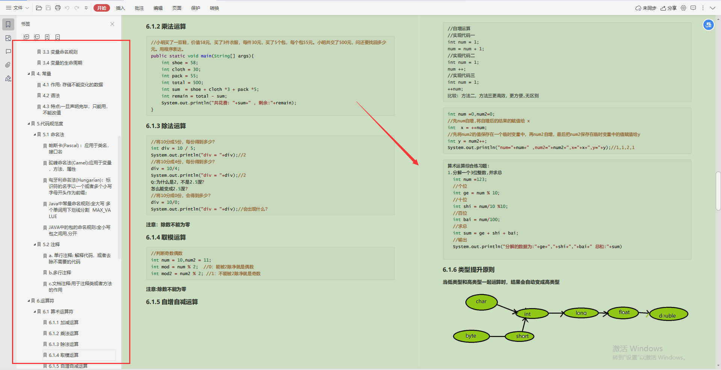This screenshot has height=370, width=721.
Task: Close the 书签 bookmark panel
Action: pos(112,24)
